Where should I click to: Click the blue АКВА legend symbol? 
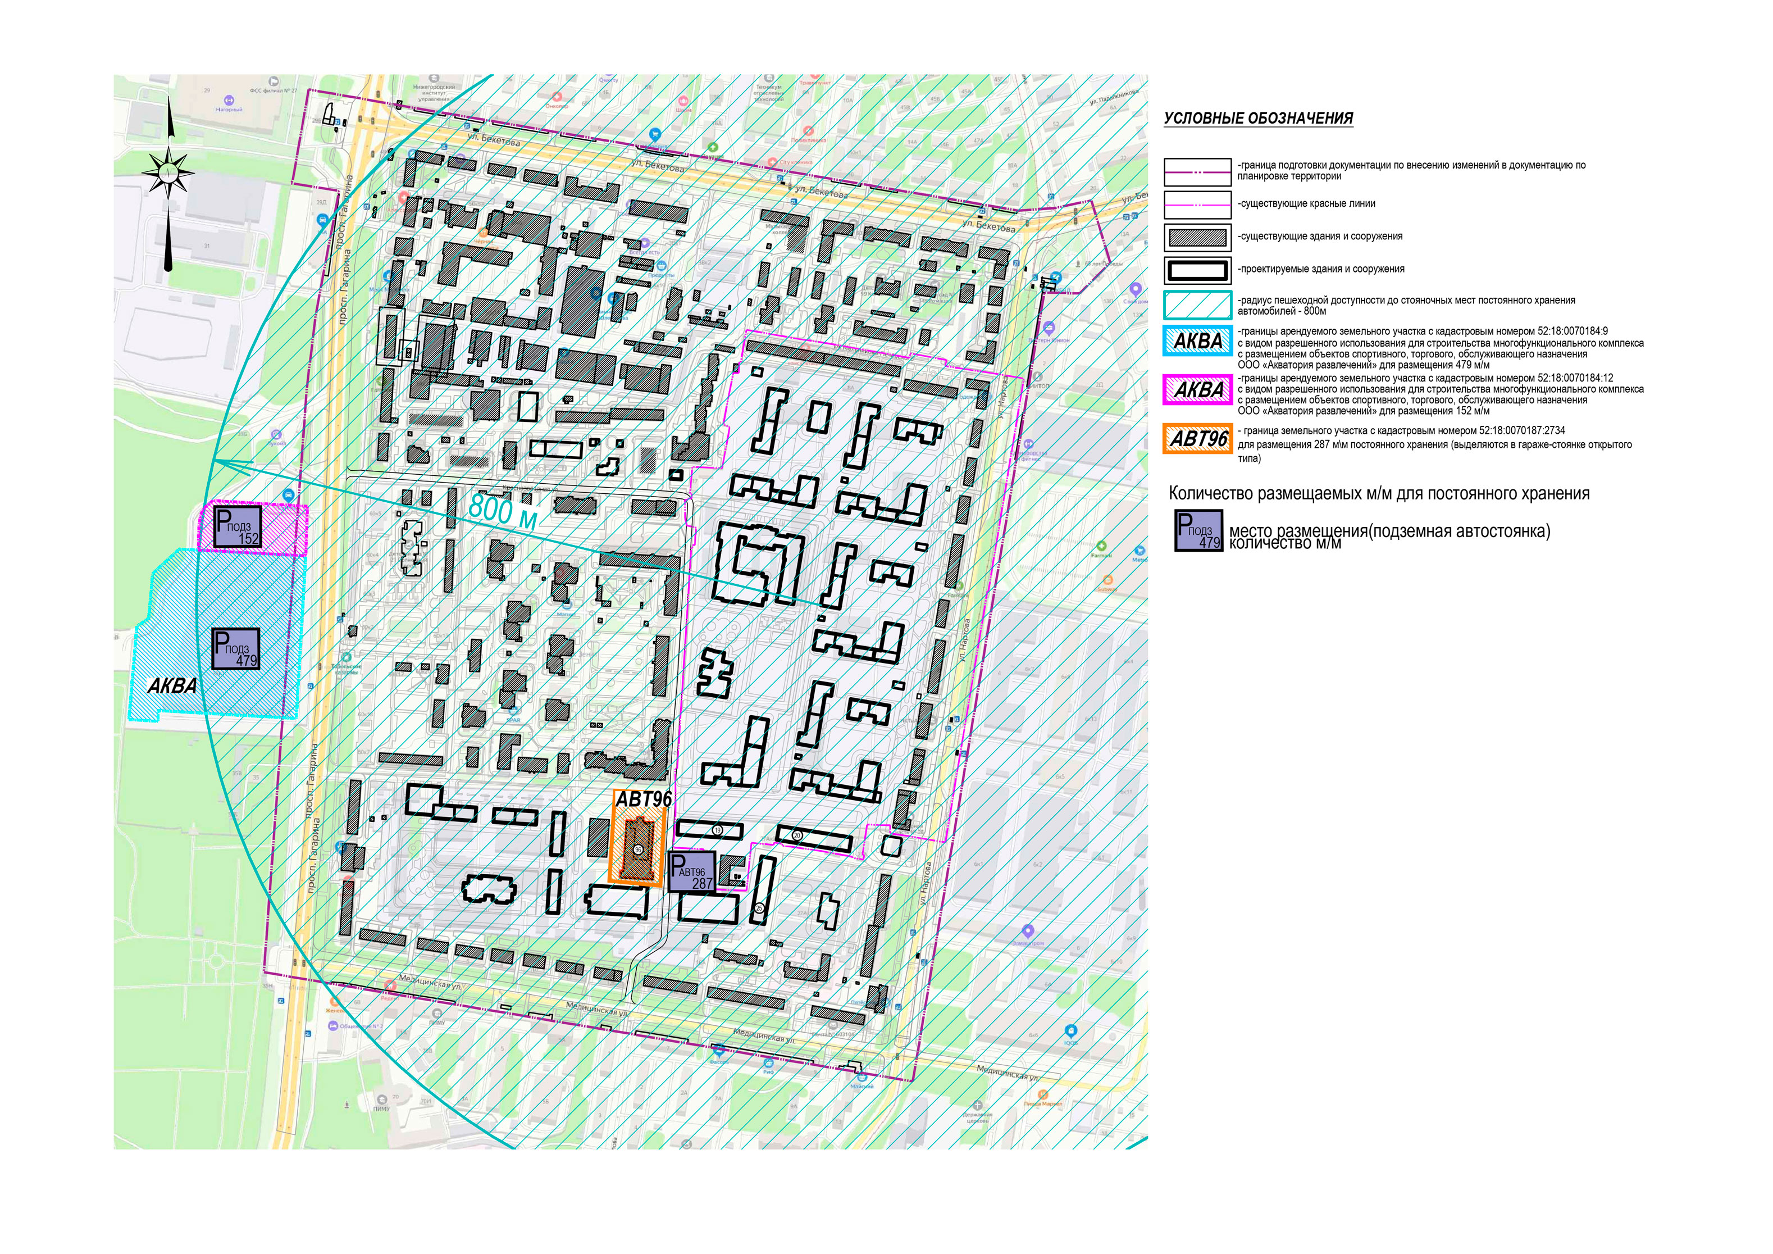click(x=1197, y=340)
